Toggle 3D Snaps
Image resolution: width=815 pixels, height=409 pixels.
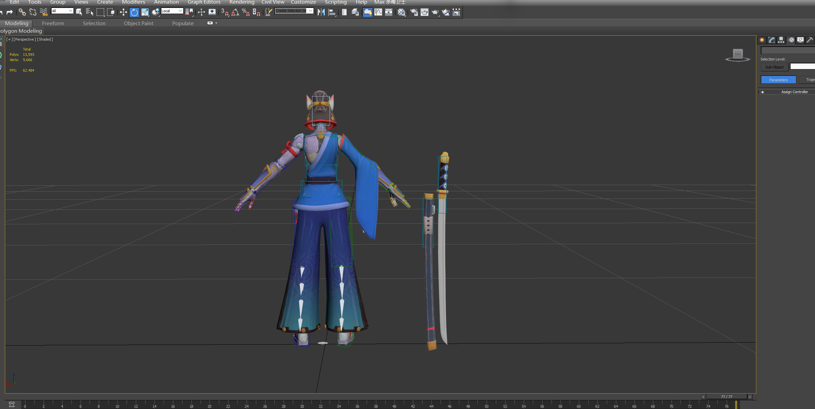pyautogui.click(x=225, y=12)
